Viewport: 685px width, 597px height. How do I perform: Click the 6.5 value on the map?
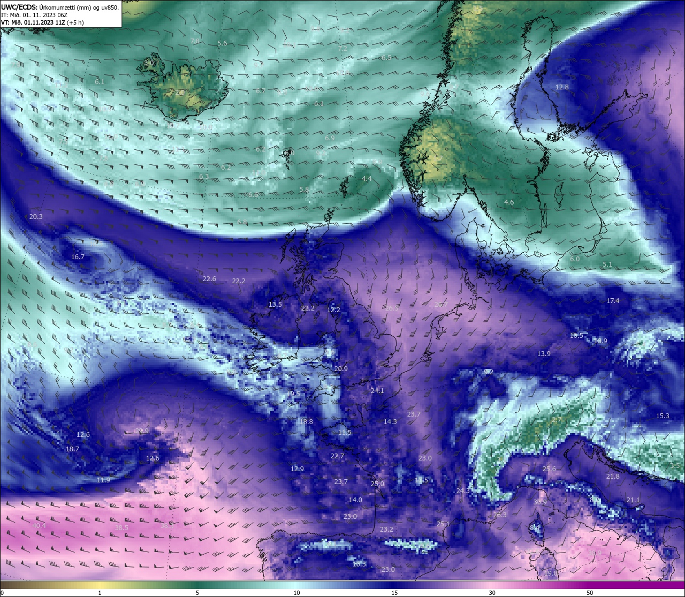click(x=386, y=58)
